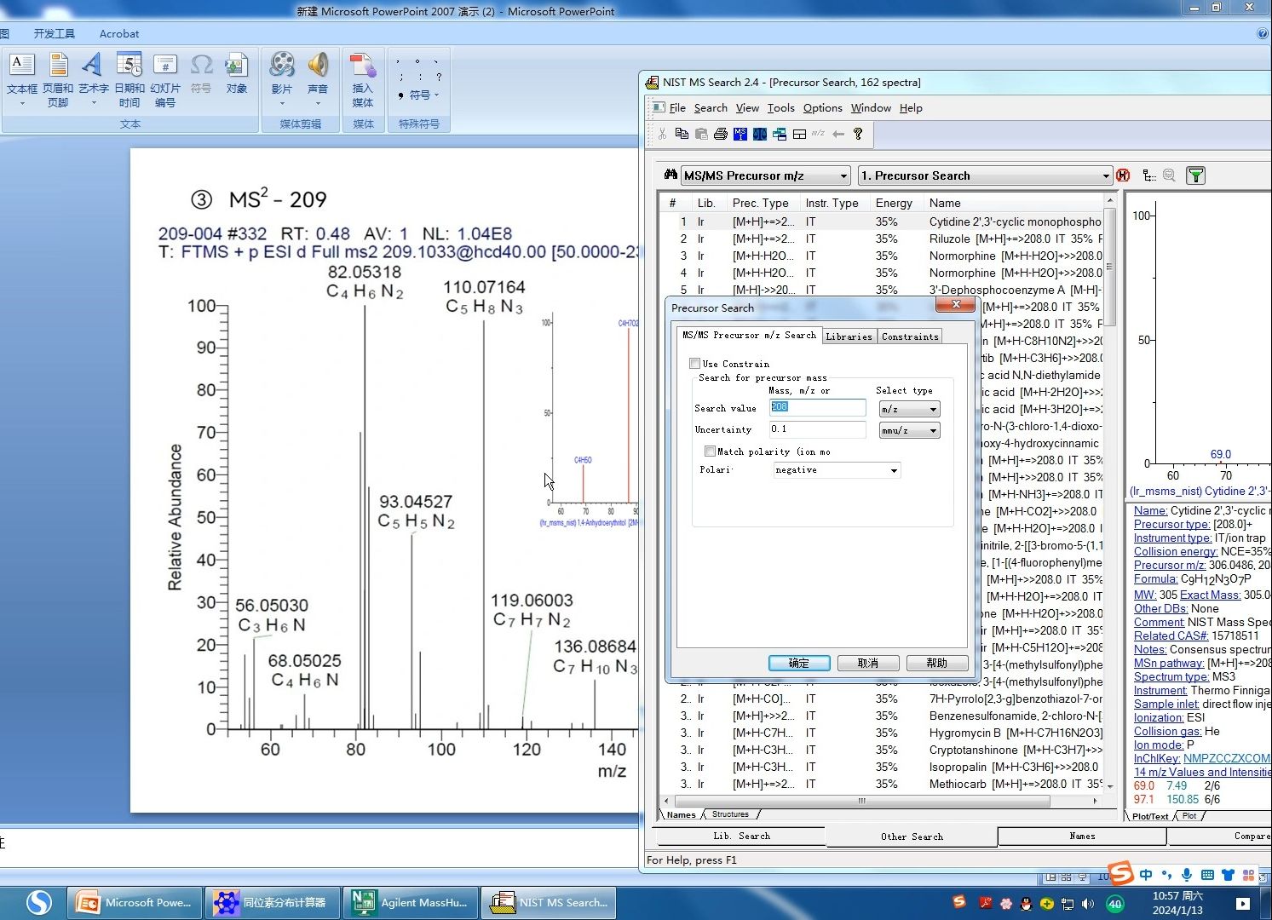The width and height of the screenshot is (1272, 920).
Task: Click the print icon in NIST toolbar
Action: 721,134
